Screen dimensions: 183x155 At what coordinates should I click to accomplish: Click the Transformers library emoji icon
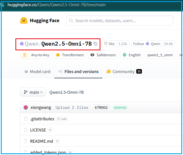pyautogui.click(x=58, y=55)
